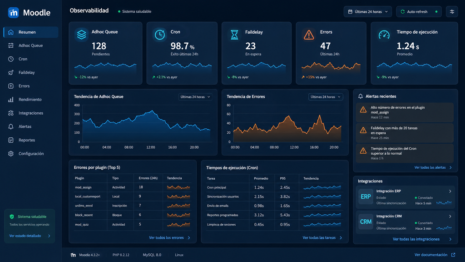Select Faildelay in the sidebar
The image size is (465, 262).
[x=31, y=72]
